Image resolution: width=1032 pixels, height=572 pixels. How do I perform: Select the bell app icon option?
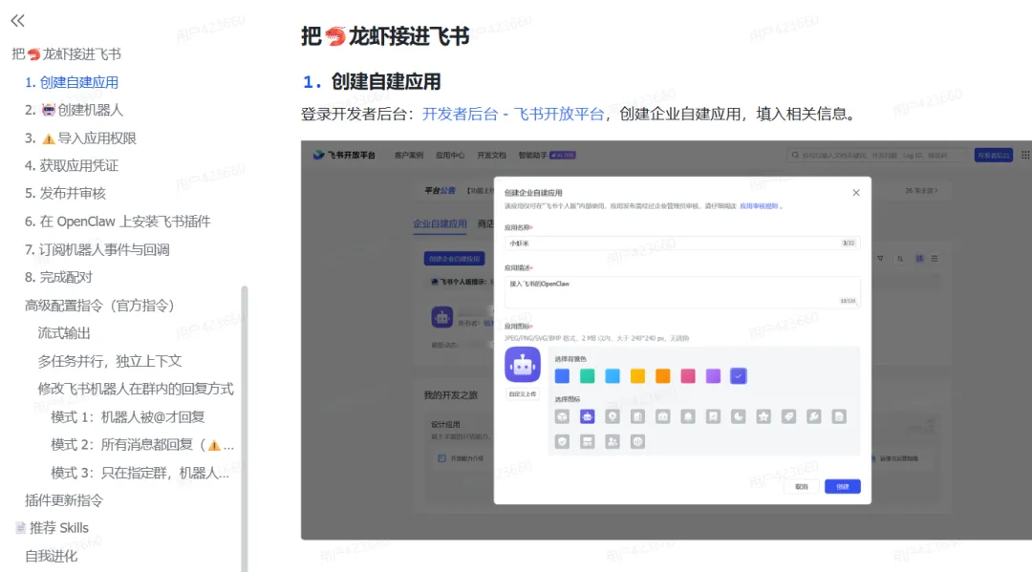tap(688, 417)
